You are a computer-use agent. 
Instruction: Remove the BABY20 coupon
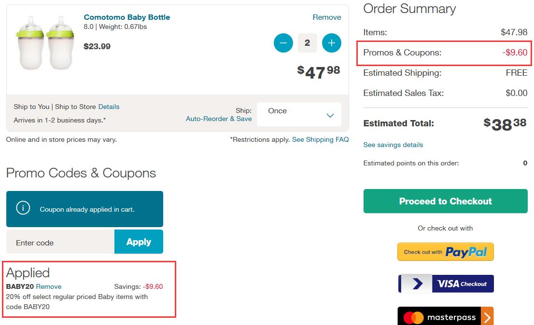tap(49, 286)
